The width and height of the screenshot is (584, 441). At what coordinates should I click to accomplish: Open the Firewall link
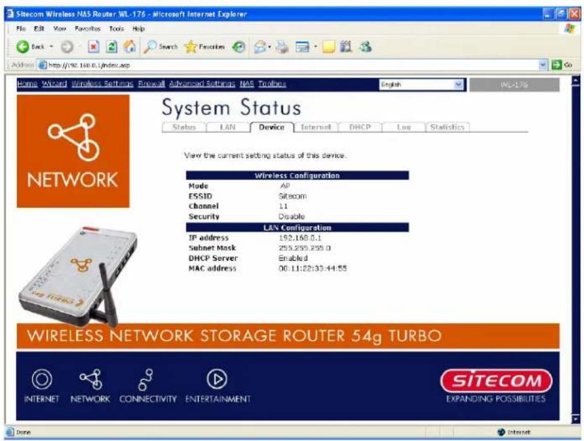pyautogui.click(x=152, y=84)
